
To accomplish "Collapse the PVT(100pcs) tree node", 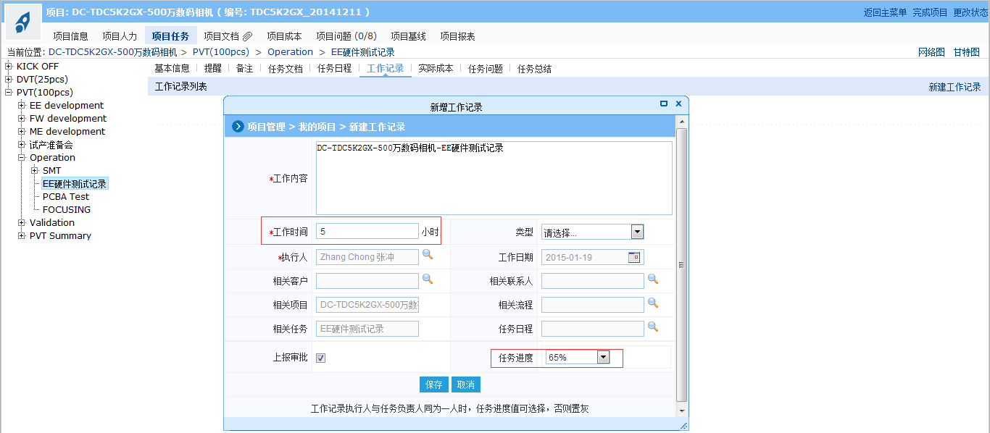I will tap(9, 93).
